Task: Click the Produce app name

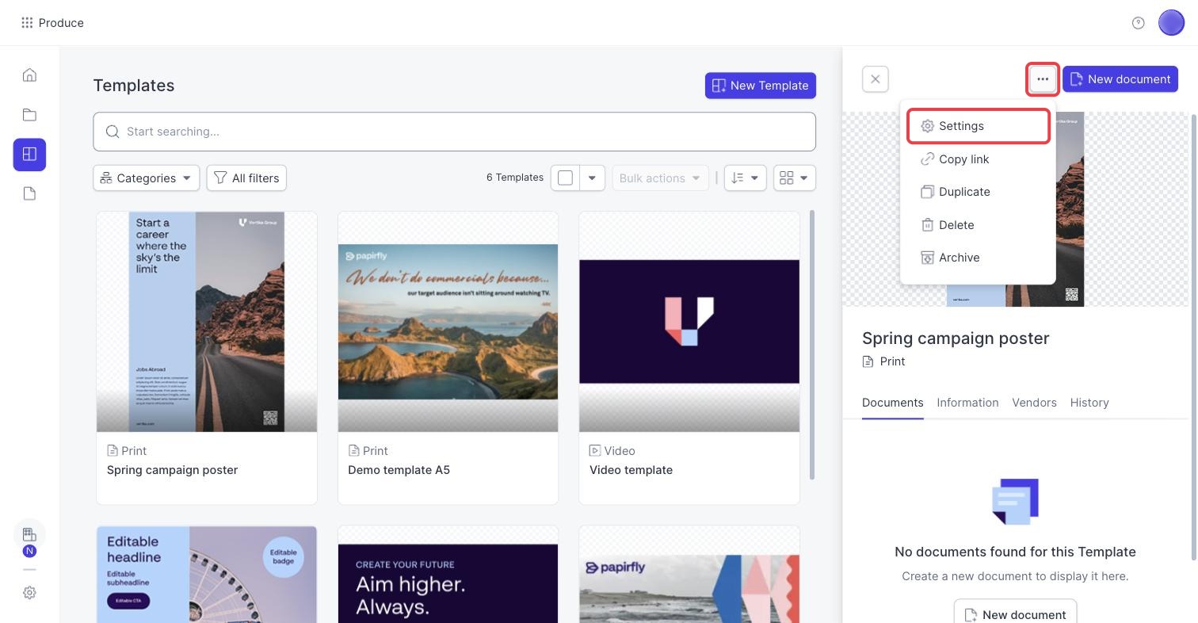Action: click(61, 23)
